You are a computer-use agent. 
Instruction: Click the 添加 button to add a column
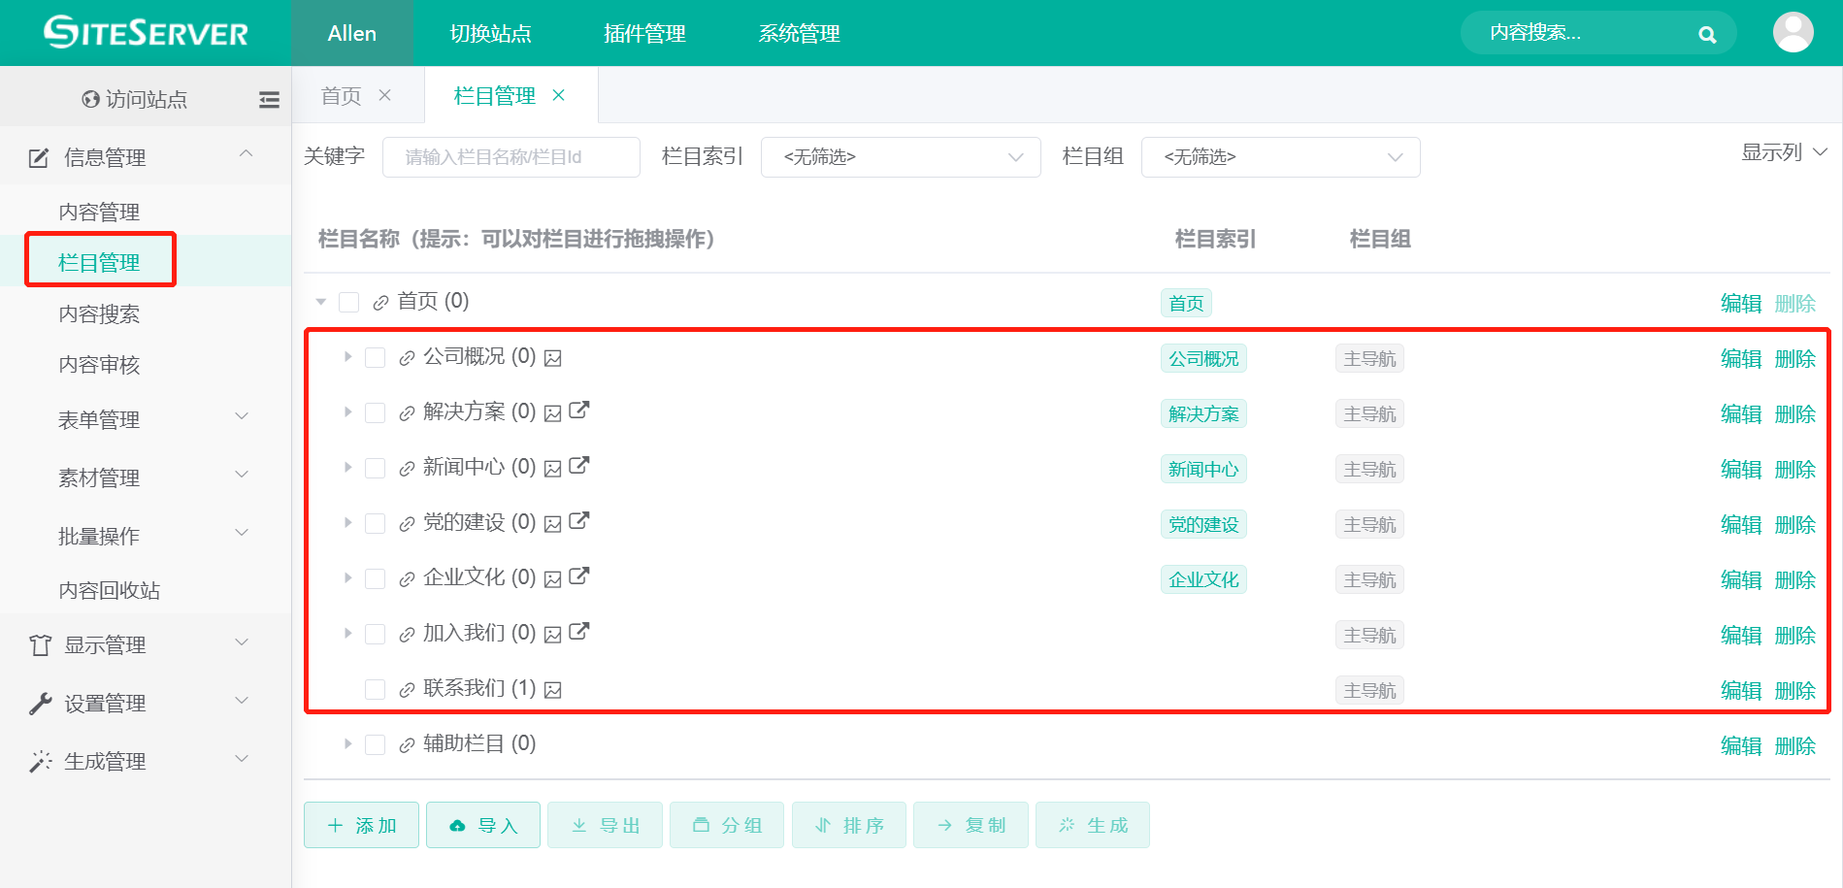360,824
